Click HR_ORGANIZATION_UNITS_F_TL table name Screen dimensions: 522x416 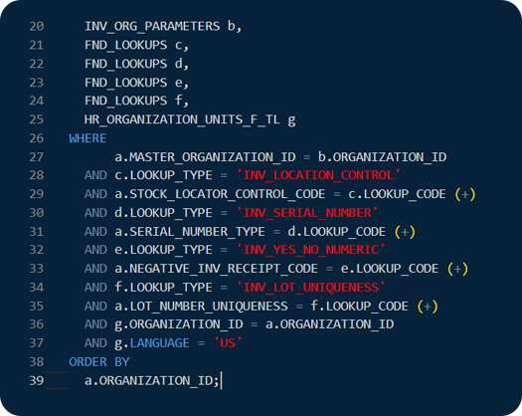point(182,119)
